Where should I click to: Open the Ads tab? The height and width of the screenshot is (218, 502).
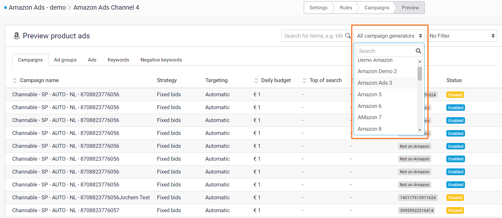(92, 60)
